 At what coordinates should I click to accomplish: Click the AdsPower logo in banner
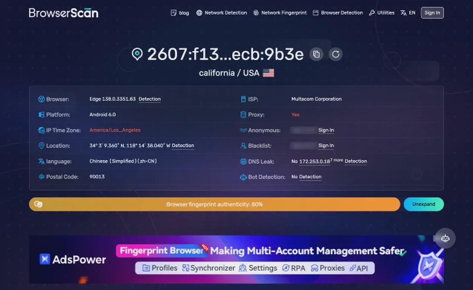73,259
